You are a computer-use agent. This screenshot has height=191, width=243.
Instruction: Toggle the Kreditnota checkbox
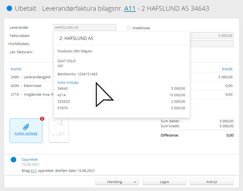129,28
